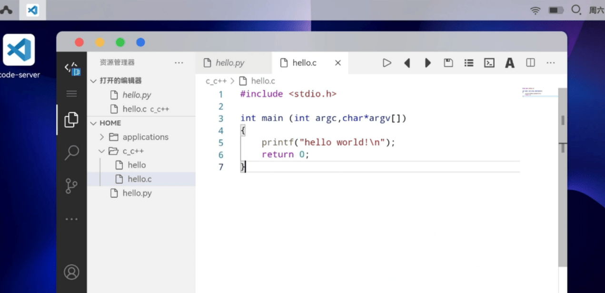
Task: Click the editor vertical scrollbar
Action: click(x=562, y=190)
